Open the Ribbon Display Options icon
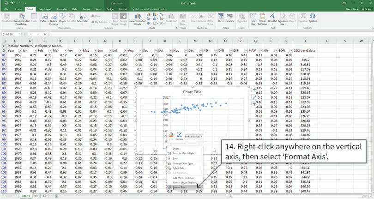Screen dimensions: 374x199 [x=344, y=3]
